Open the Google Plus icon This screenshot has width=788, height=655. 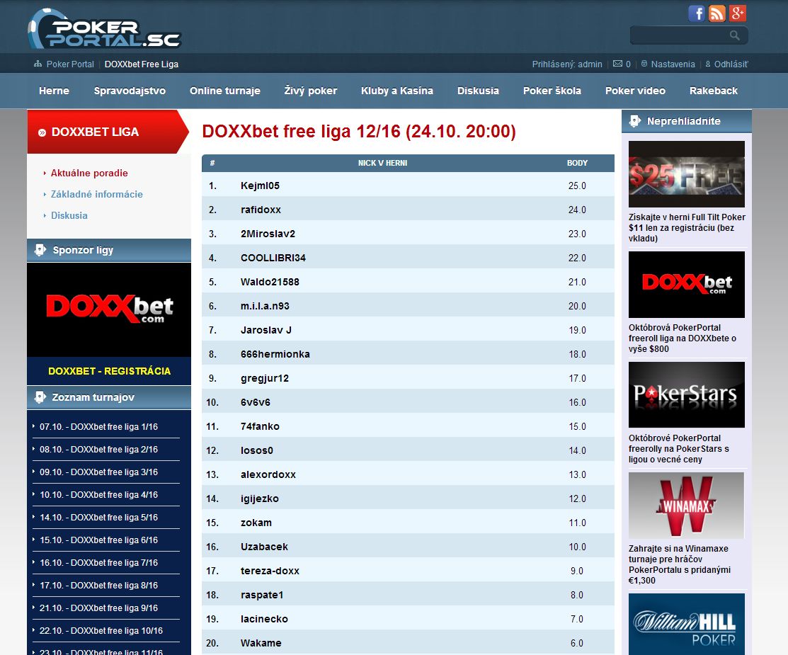pos(738,13)
